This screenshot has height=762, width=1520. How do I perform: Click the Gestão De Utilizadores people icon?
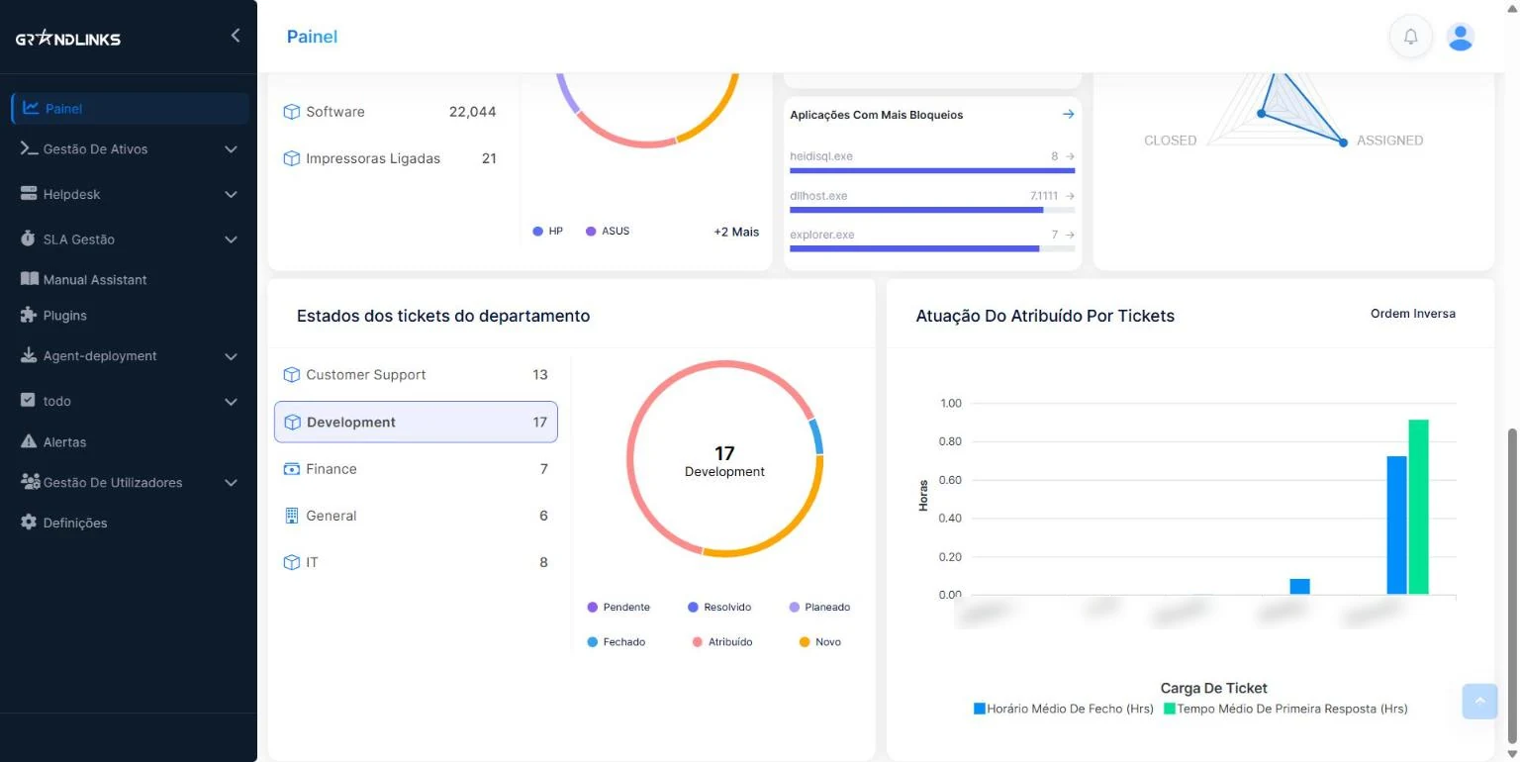(x=30, y=482)
